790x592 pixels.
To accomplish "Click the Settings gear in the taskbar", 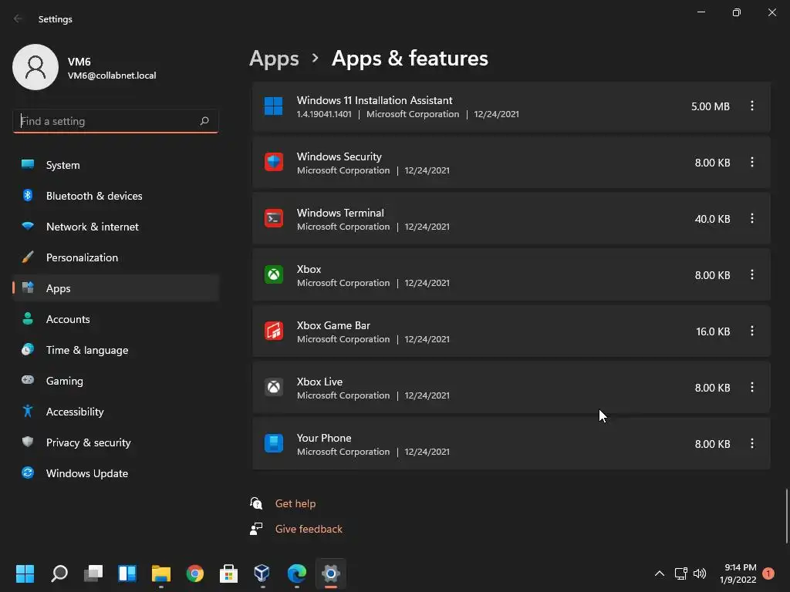I will [330, 573].
